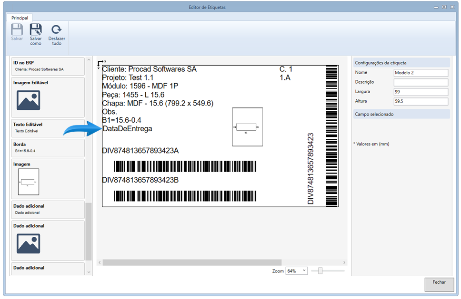Select the Peça: 1455 - L 15.6 line
Image resolution: width=461 pixels, height=299 pixels.
(x=133, y=95)
